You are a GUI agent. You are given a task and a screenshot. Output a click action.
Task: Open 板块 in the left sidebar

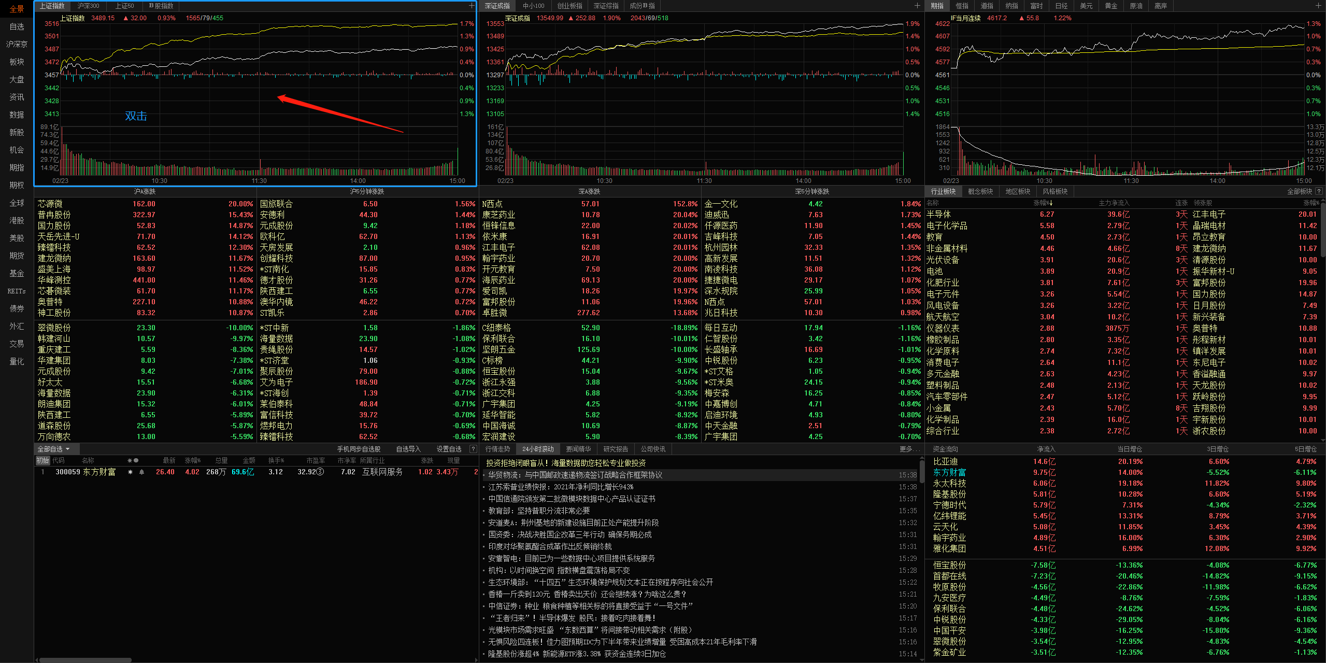17,62
